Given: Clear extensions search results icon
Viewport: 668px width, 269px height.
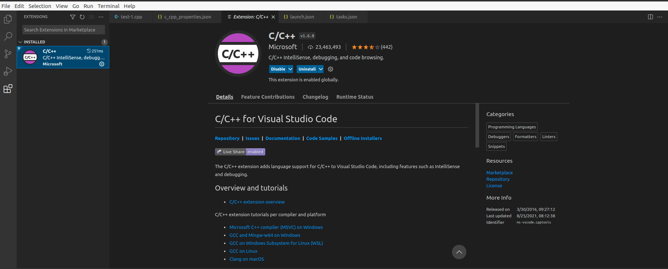Looking at the screenshot, I should click(x=92, y=17).
